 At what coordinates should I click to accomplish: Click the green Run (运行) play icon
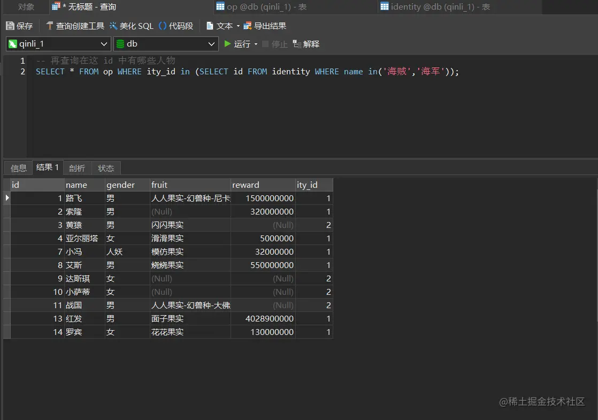pos(228,44)
